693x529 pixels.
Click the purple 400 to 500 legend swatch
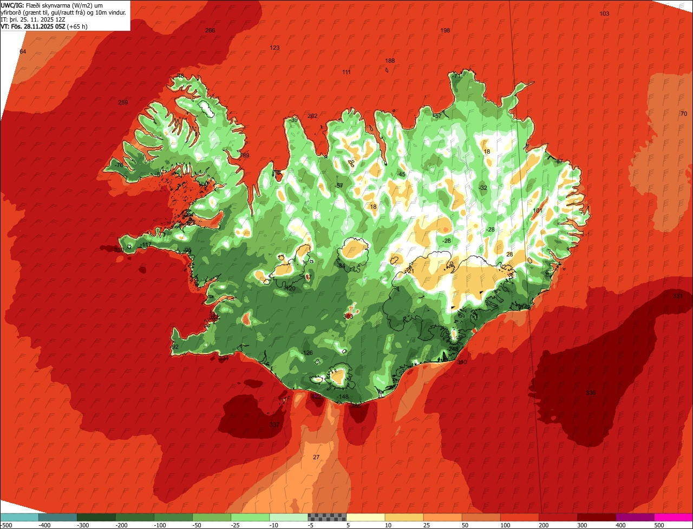(x=635, y=517)
